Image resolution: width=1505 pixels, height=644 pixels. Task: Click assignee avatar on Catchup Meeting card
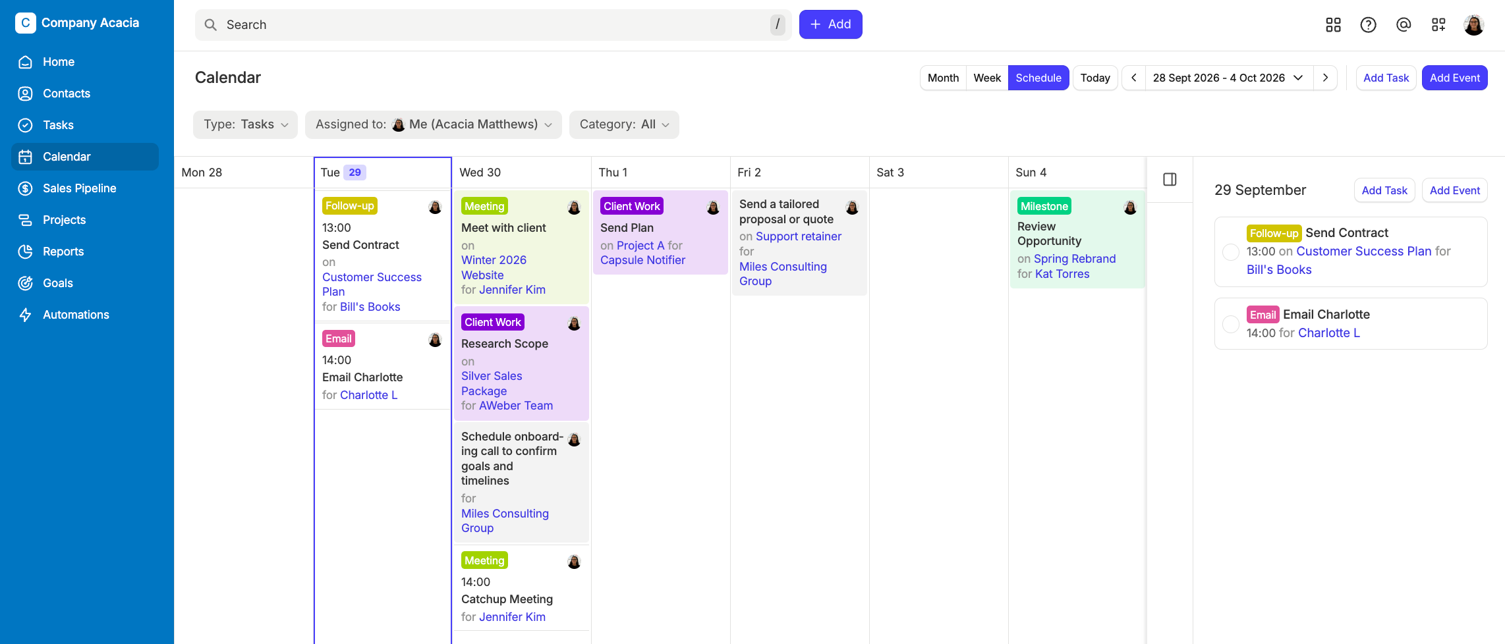[x=574, y=562]
